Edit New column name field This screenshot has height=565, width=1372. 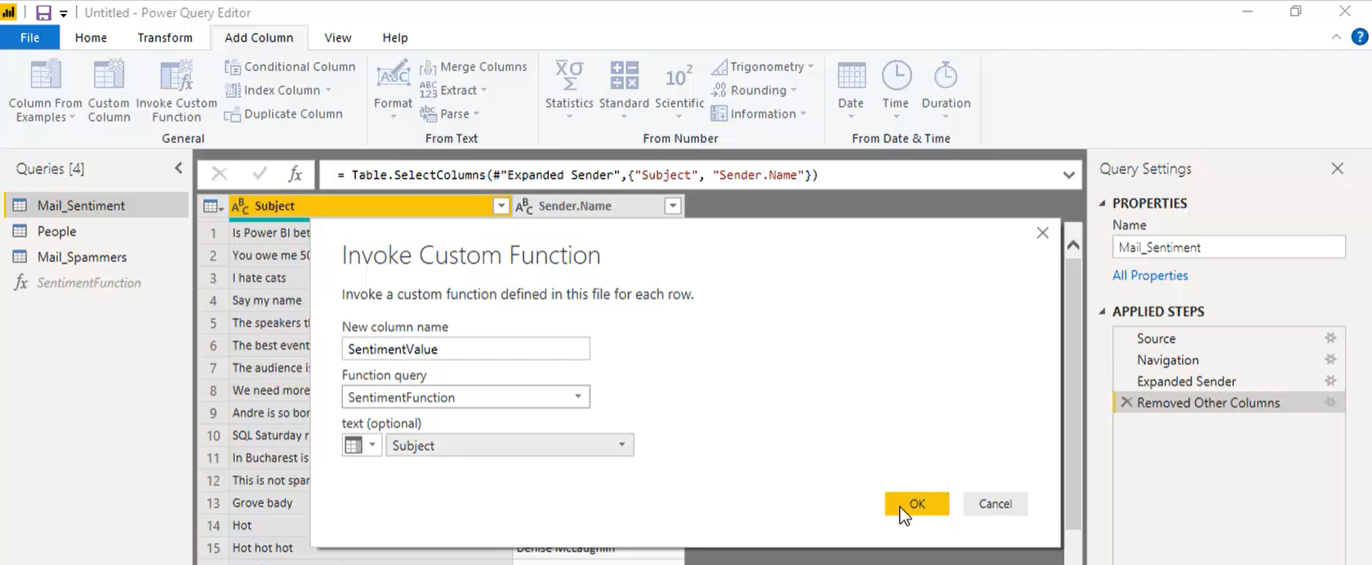click(465, 349)
